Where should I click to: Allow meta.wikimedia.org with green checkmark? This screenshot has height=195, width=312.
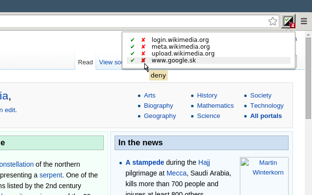tap(133, 47)
